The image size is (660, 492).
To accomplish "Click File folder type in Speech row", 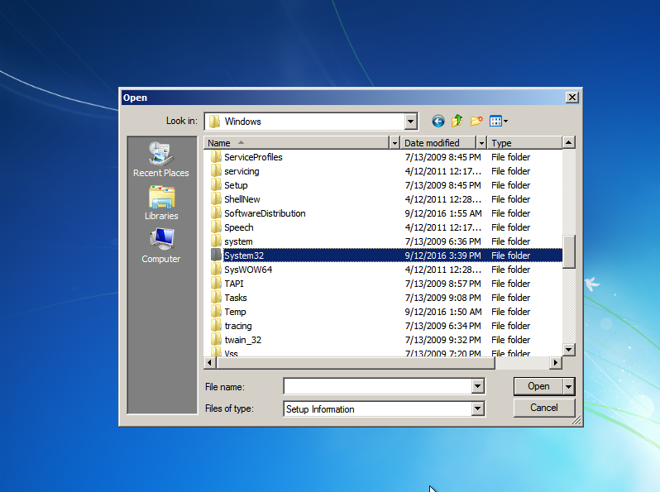I will (510, 227).
